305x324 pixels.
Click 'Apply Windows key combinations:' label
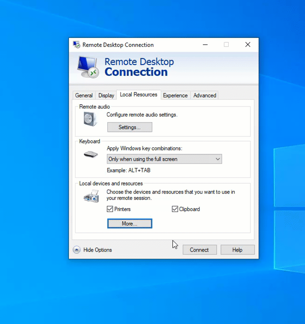(144, 148)
